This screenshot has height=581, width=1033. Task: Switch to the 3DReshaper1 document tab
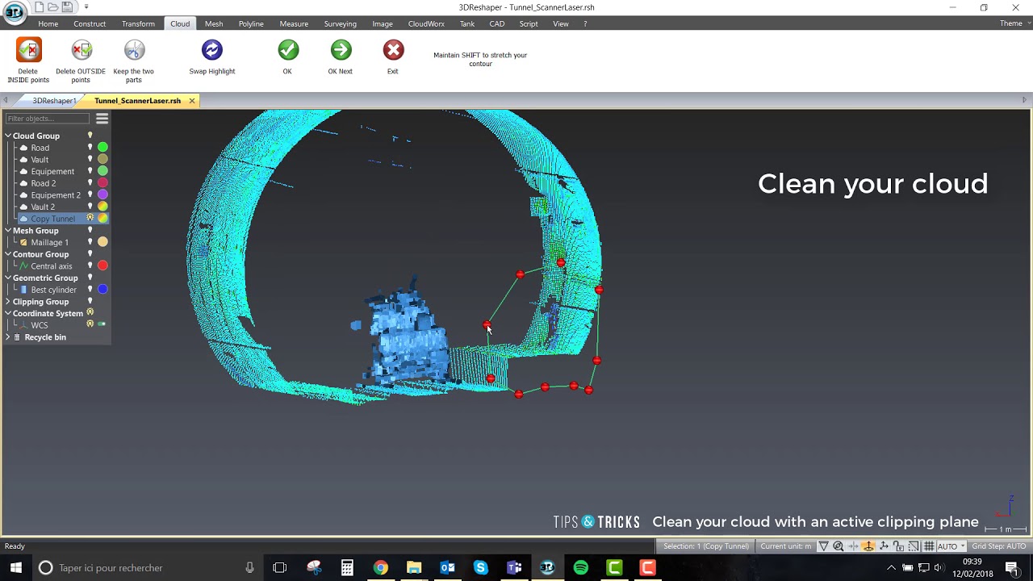click(x=54, y=101)
